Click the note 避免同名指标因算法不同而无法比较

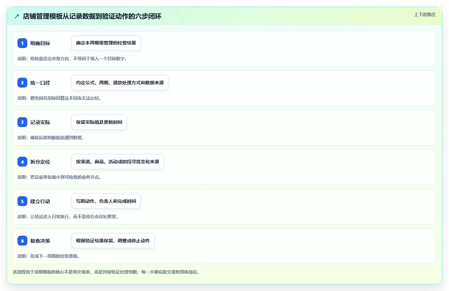coord(66,98)
